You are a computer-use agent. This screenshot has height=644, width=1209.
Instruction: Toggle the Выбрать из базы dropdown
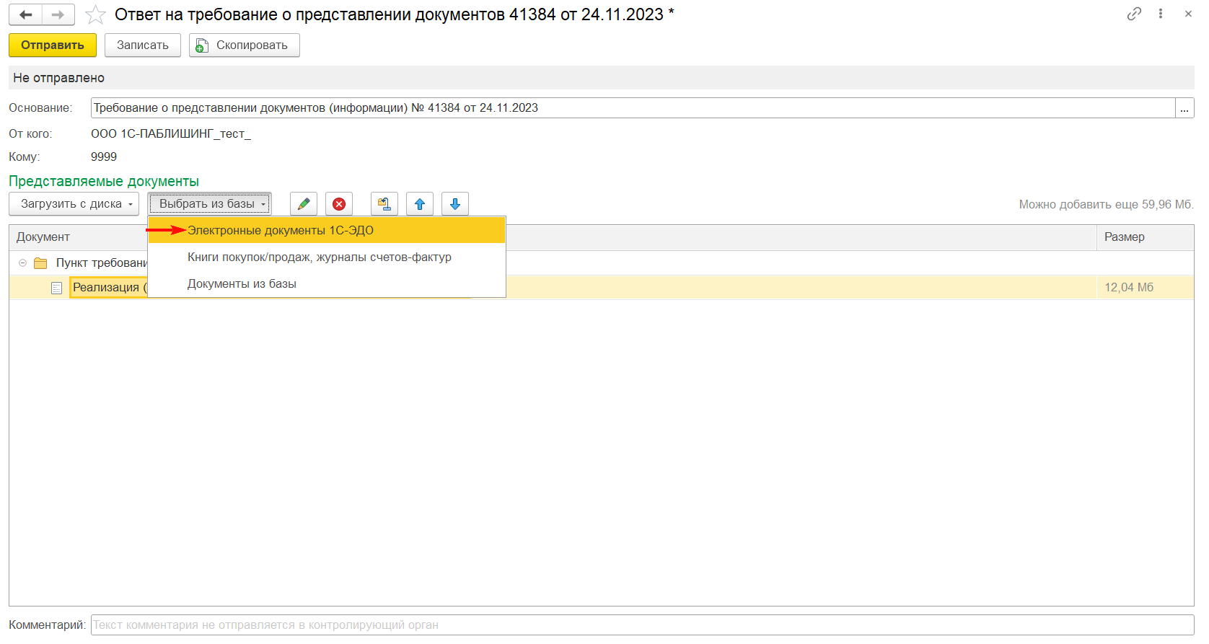(210, 203)
